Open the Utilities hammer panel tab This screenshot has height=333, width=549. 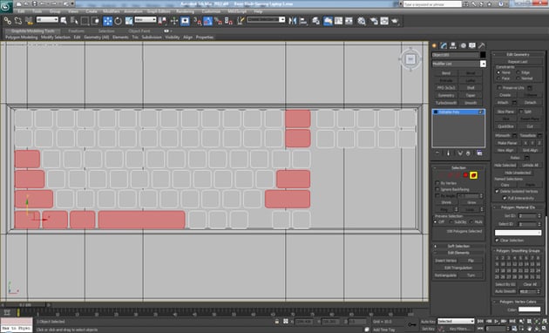[x=482, y=45]
